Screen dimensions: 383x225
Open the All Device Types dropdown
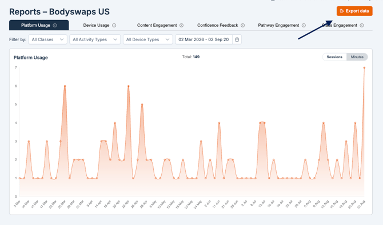point(148,39)
